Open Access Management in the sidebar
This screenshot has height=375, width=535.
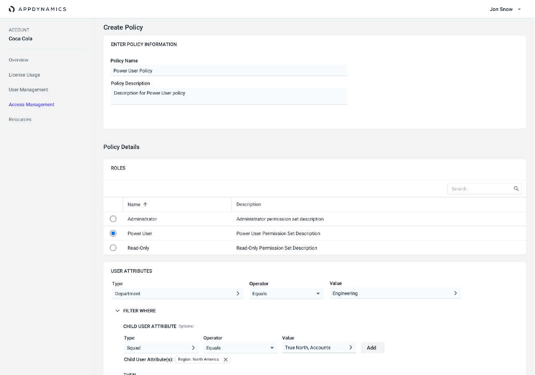coord(31,104)
